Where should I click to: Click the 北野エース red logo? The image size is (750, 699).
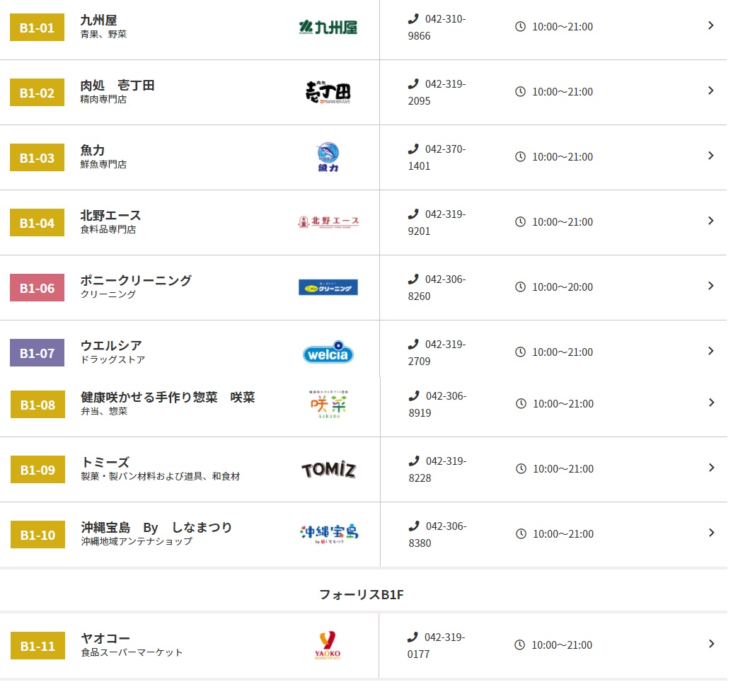[x=328, y=222]
